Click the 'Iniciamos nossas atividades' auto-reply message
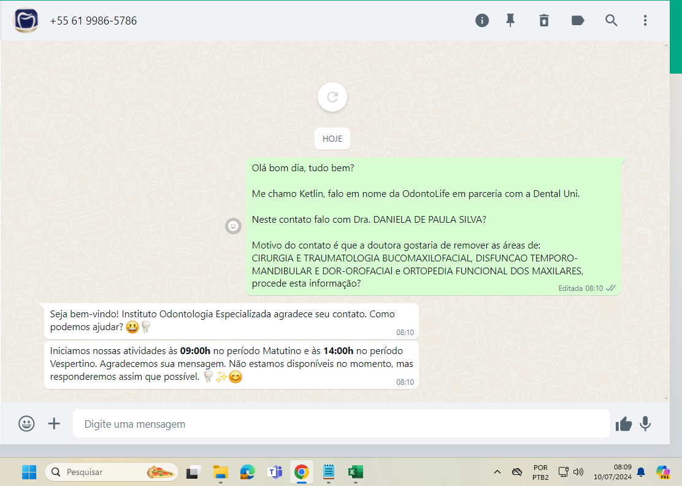The image size is (682, 486). pos(231,364)
